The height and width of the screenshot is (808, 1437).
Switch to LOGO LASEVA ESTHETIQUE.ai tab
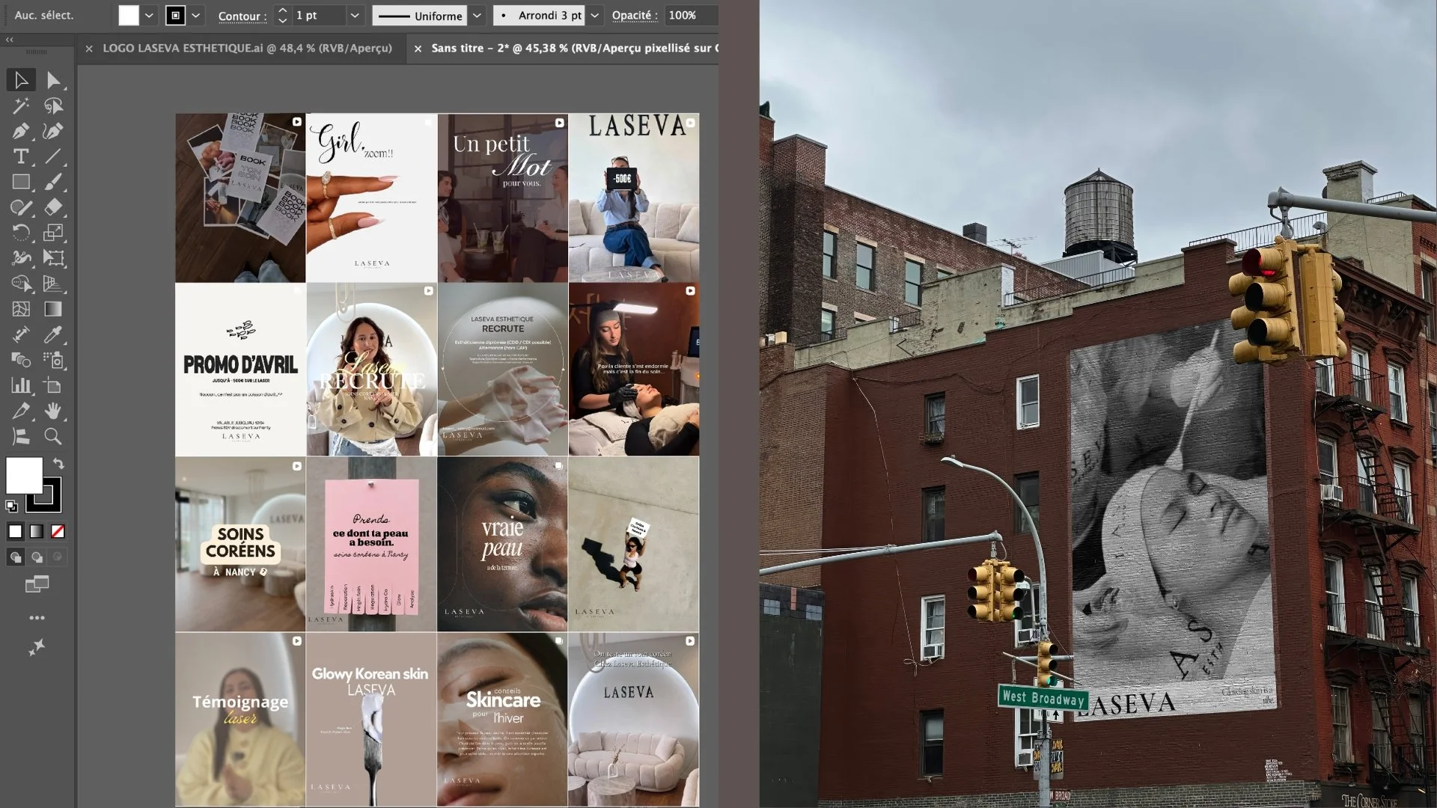pos(247,48)
